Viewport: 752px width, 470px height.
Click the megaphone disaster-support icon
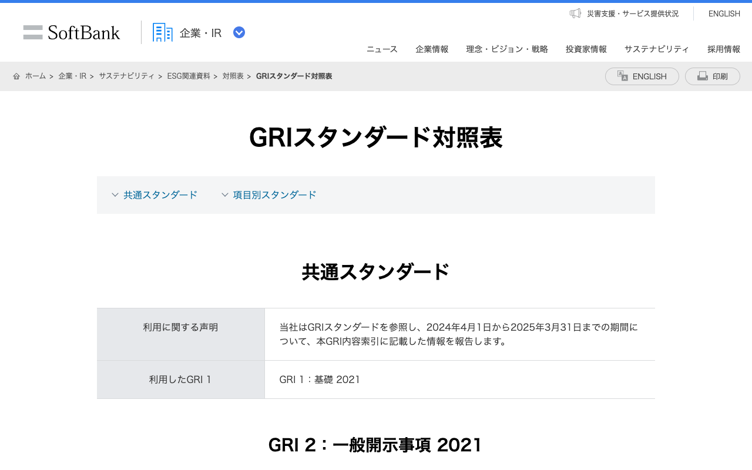(x=575, y=13)
